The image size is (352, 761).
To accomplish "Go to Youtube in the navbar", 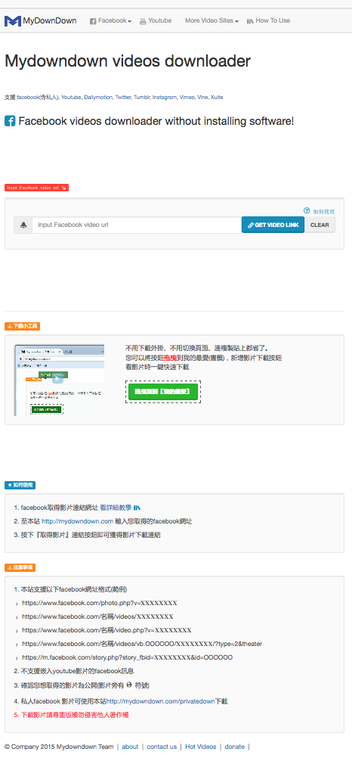I will [x=156, y=21].
